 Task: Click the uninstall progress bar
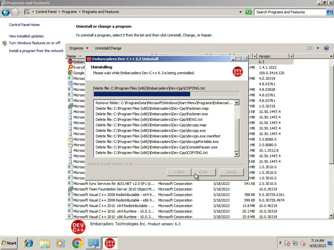coord(166,94)
